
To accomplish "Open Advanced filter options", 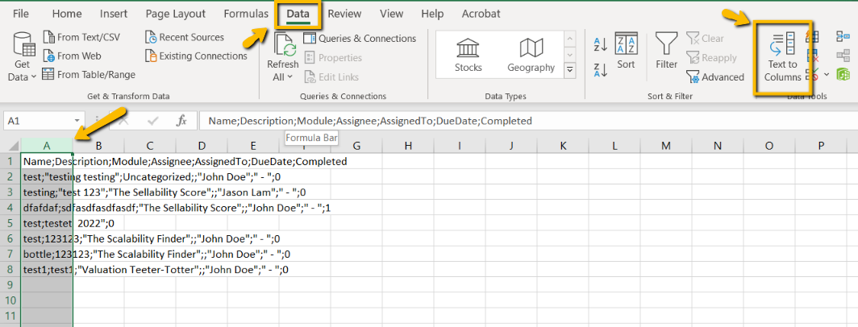I will 715,77.
